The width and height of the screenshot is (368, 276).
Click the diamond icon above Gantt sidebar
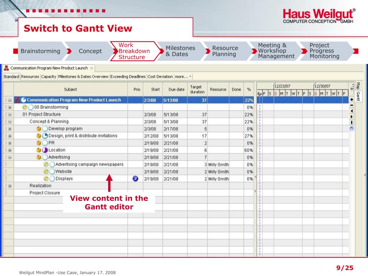pos(352,88)
